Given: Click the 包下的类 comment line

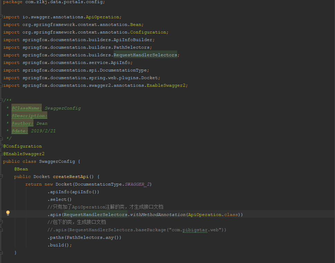Looking at the screenshot, I should 77,222.
